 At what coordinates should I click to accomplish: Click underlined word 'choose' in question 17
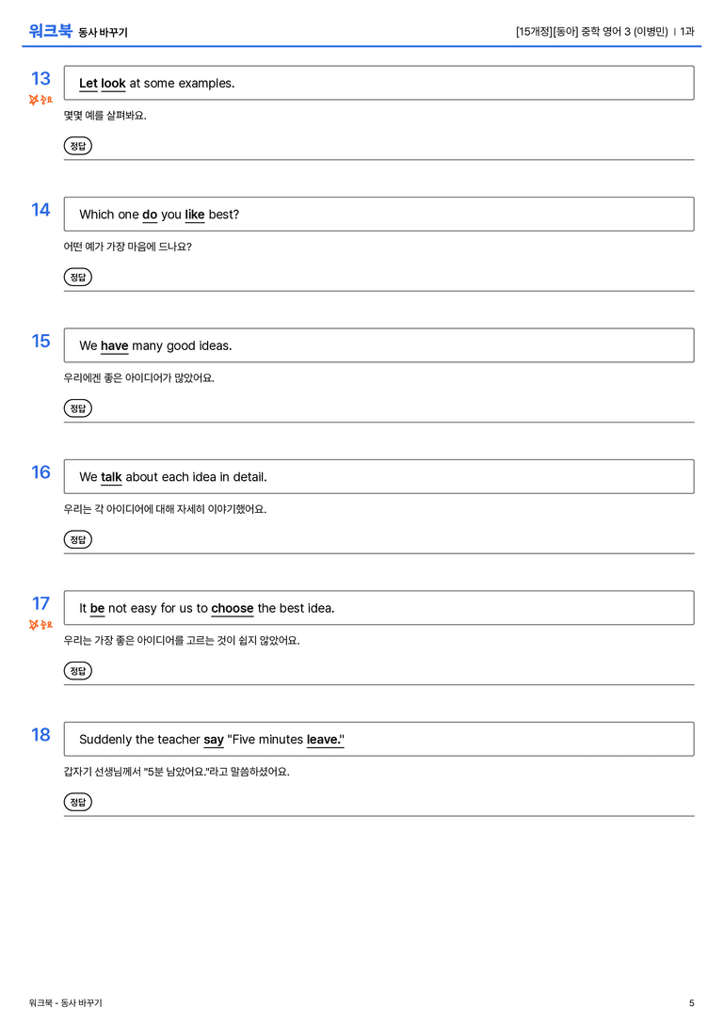(233, 608)
